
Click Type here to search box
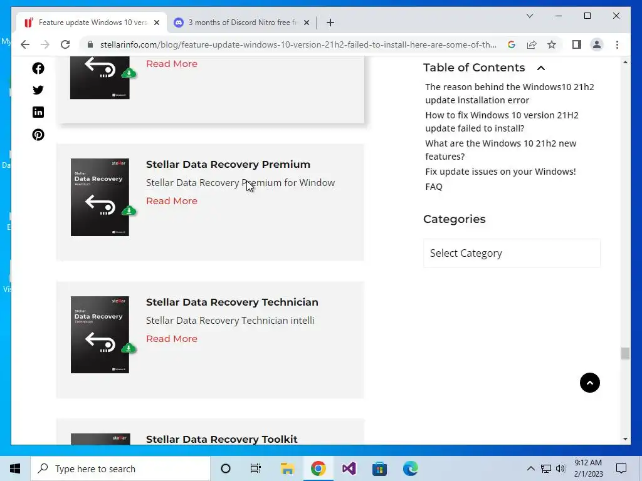pos(120,468)
